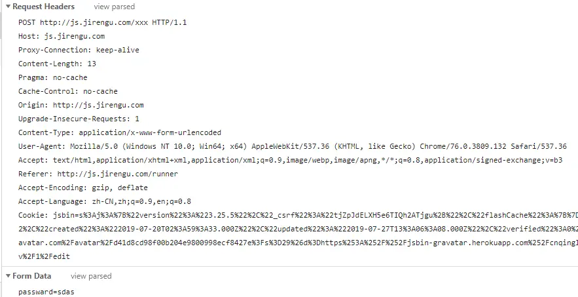Select the Pragma: no-cache header
The width and height of the screenshot is (578, 297).
[x=53, y=77]
